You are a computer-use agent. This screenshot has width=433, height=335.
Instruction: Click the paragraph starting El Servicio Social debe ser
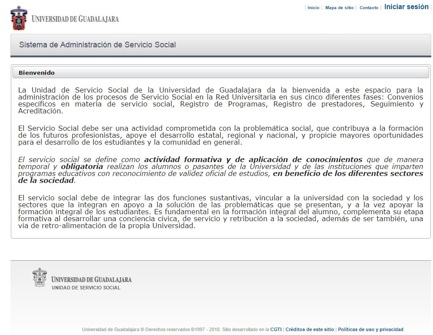220,135
